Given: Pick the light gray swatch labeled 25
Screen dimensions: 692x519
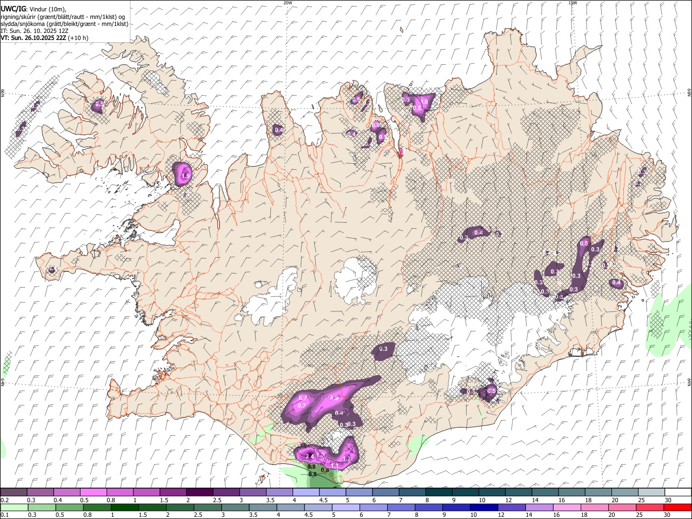Looking at the screenshot, I should point(651,493).
